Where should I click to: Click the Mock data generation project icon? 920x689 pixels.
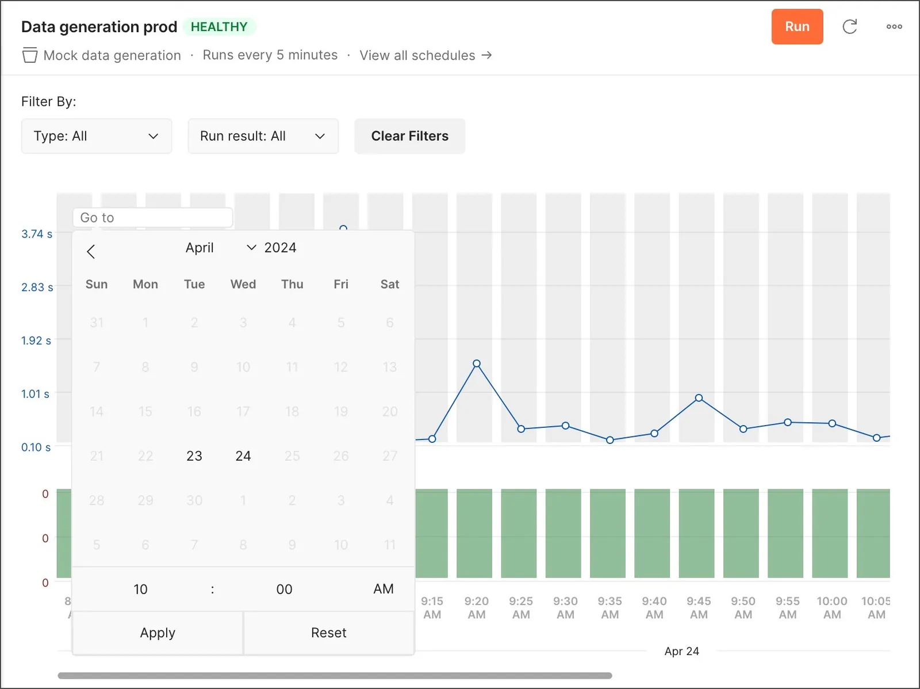coord(30,55)
